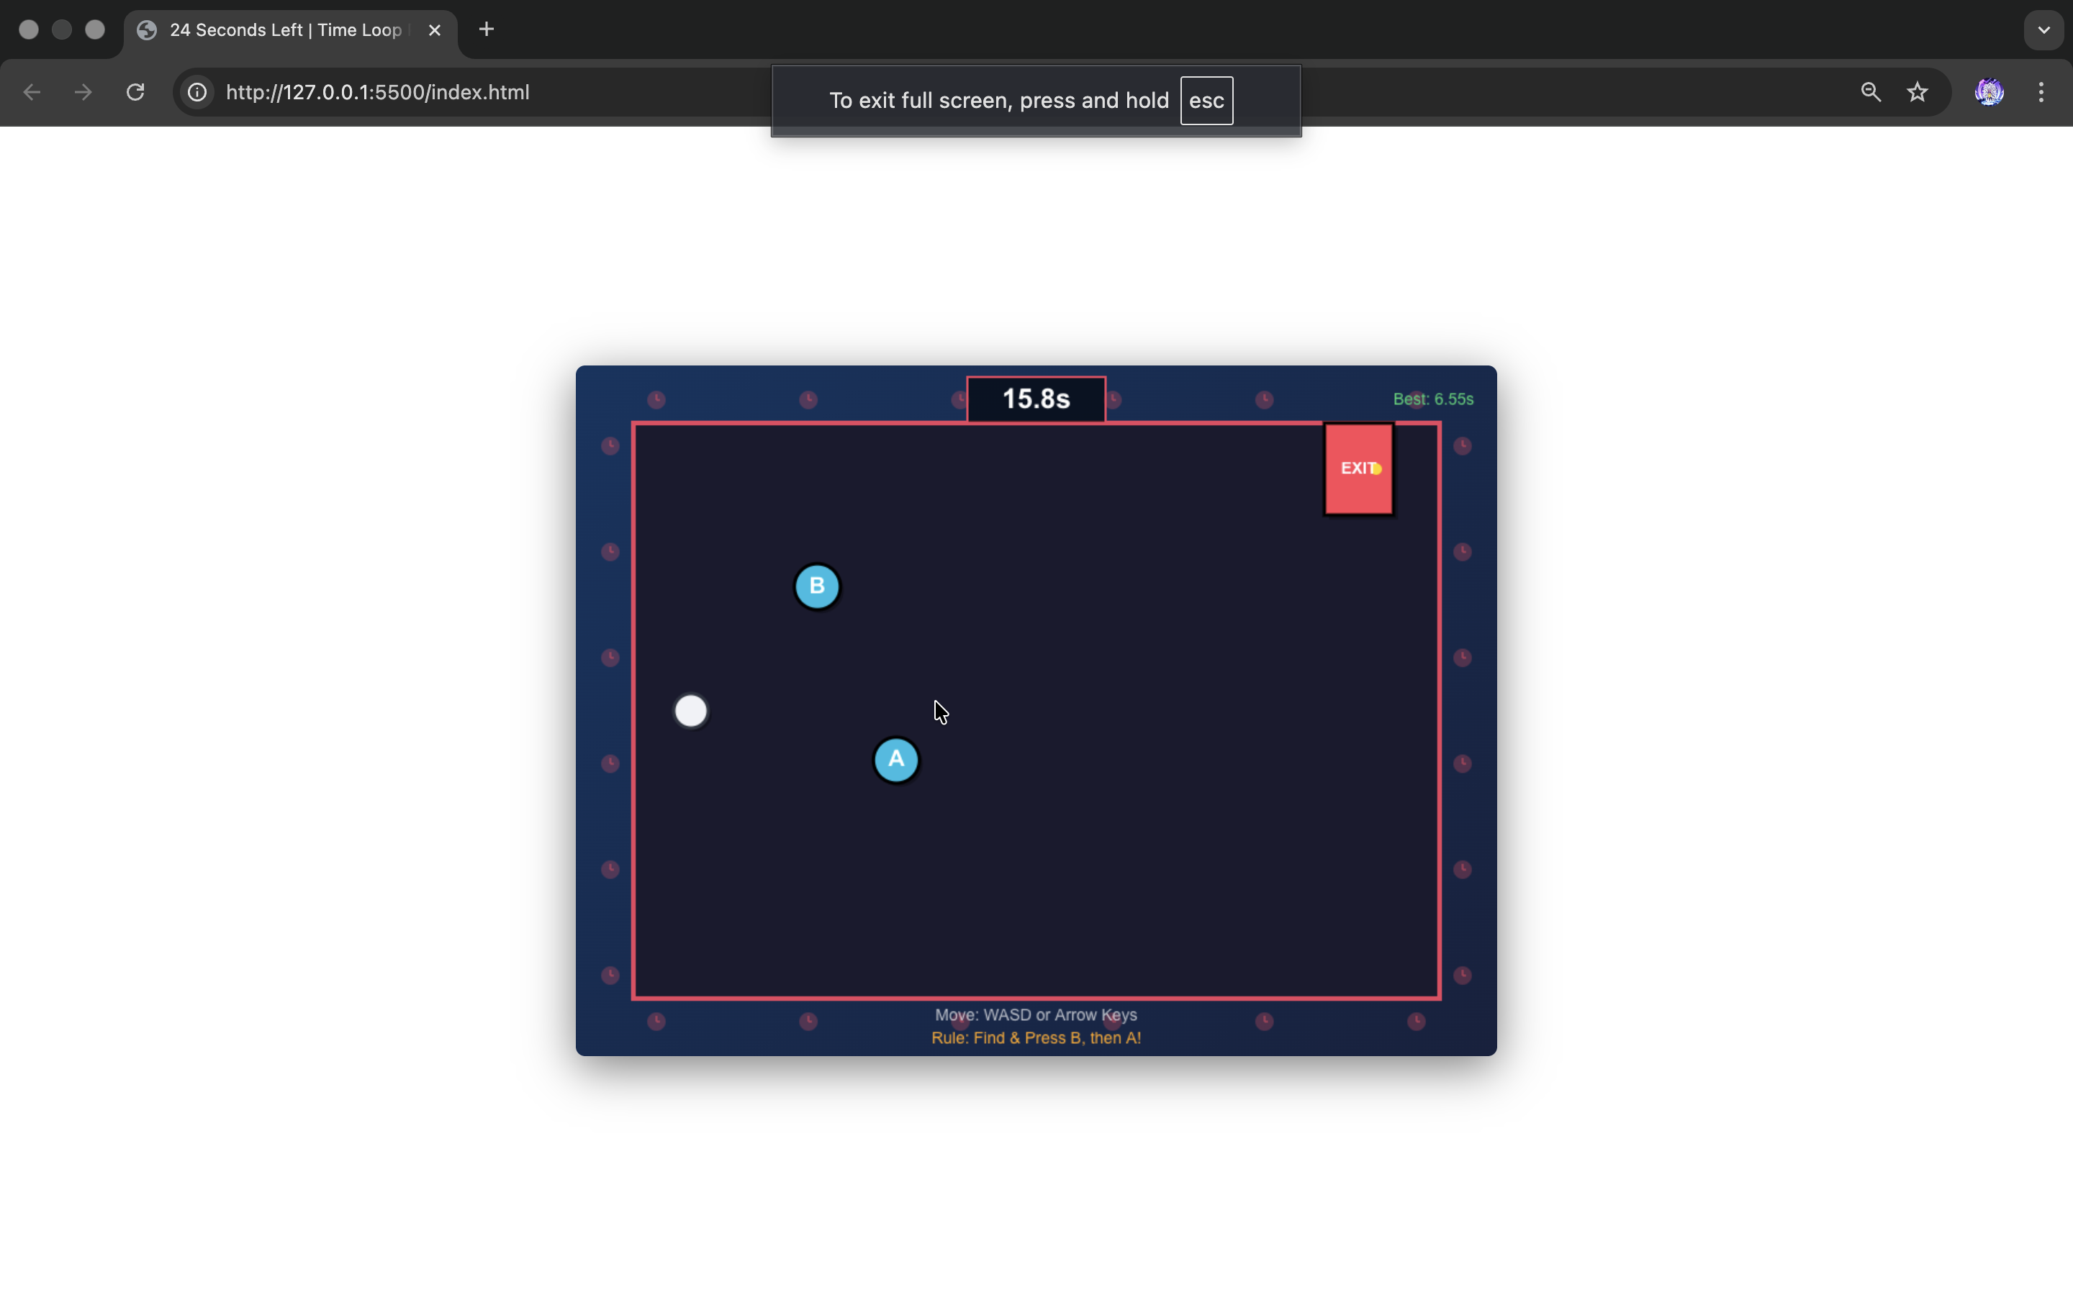
Task: Expand the tab search chevron
Action: (2044, 30)
